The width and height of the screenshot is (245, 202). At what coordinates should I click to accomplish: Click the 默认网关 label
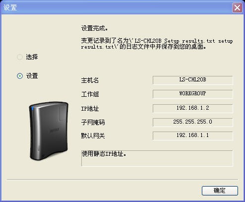93,136
